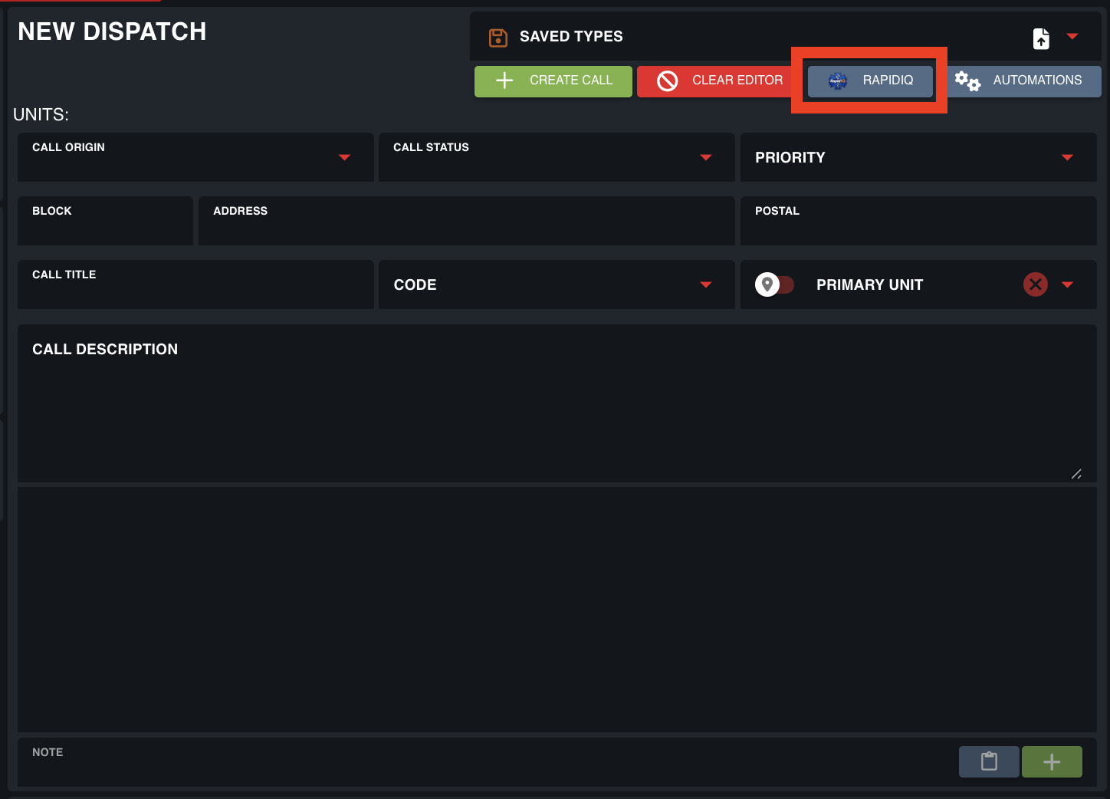
Task: Click the Automations gears icon
Action: [967, 81]
